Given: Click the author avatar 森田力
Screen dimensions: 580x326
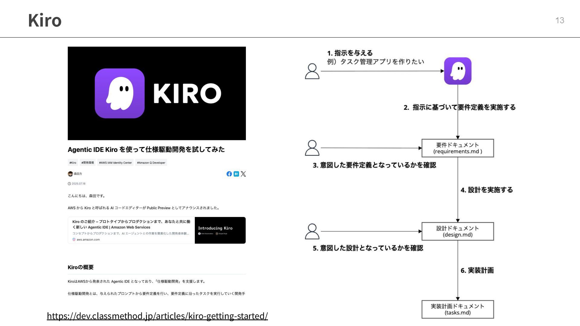Looking at the screenshot, I should 70,174.
